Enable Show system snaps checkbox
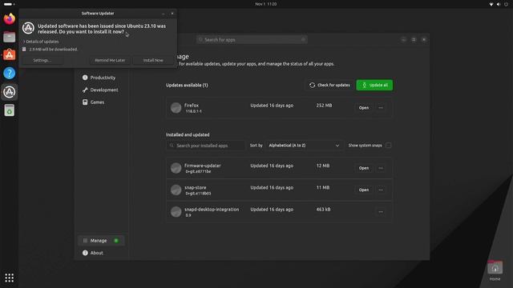The width and height of the screenshot is (513, 288). pos(388,146)
